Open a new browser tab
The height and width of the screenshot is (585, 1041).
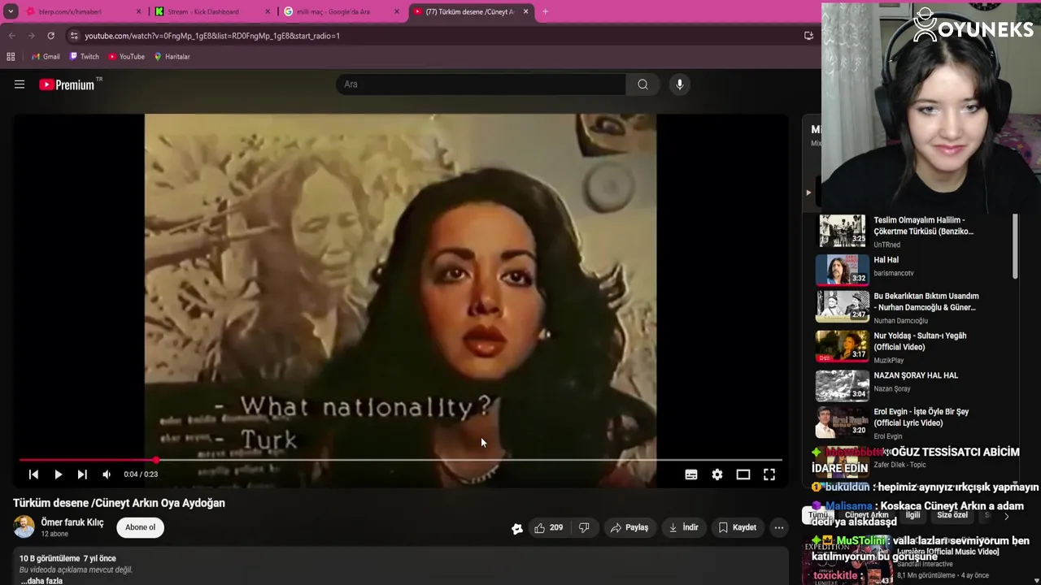pyautogui.click(x=545, y=11)
